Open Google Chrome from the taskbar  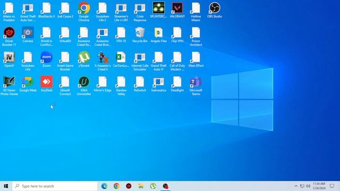point(116,186)
